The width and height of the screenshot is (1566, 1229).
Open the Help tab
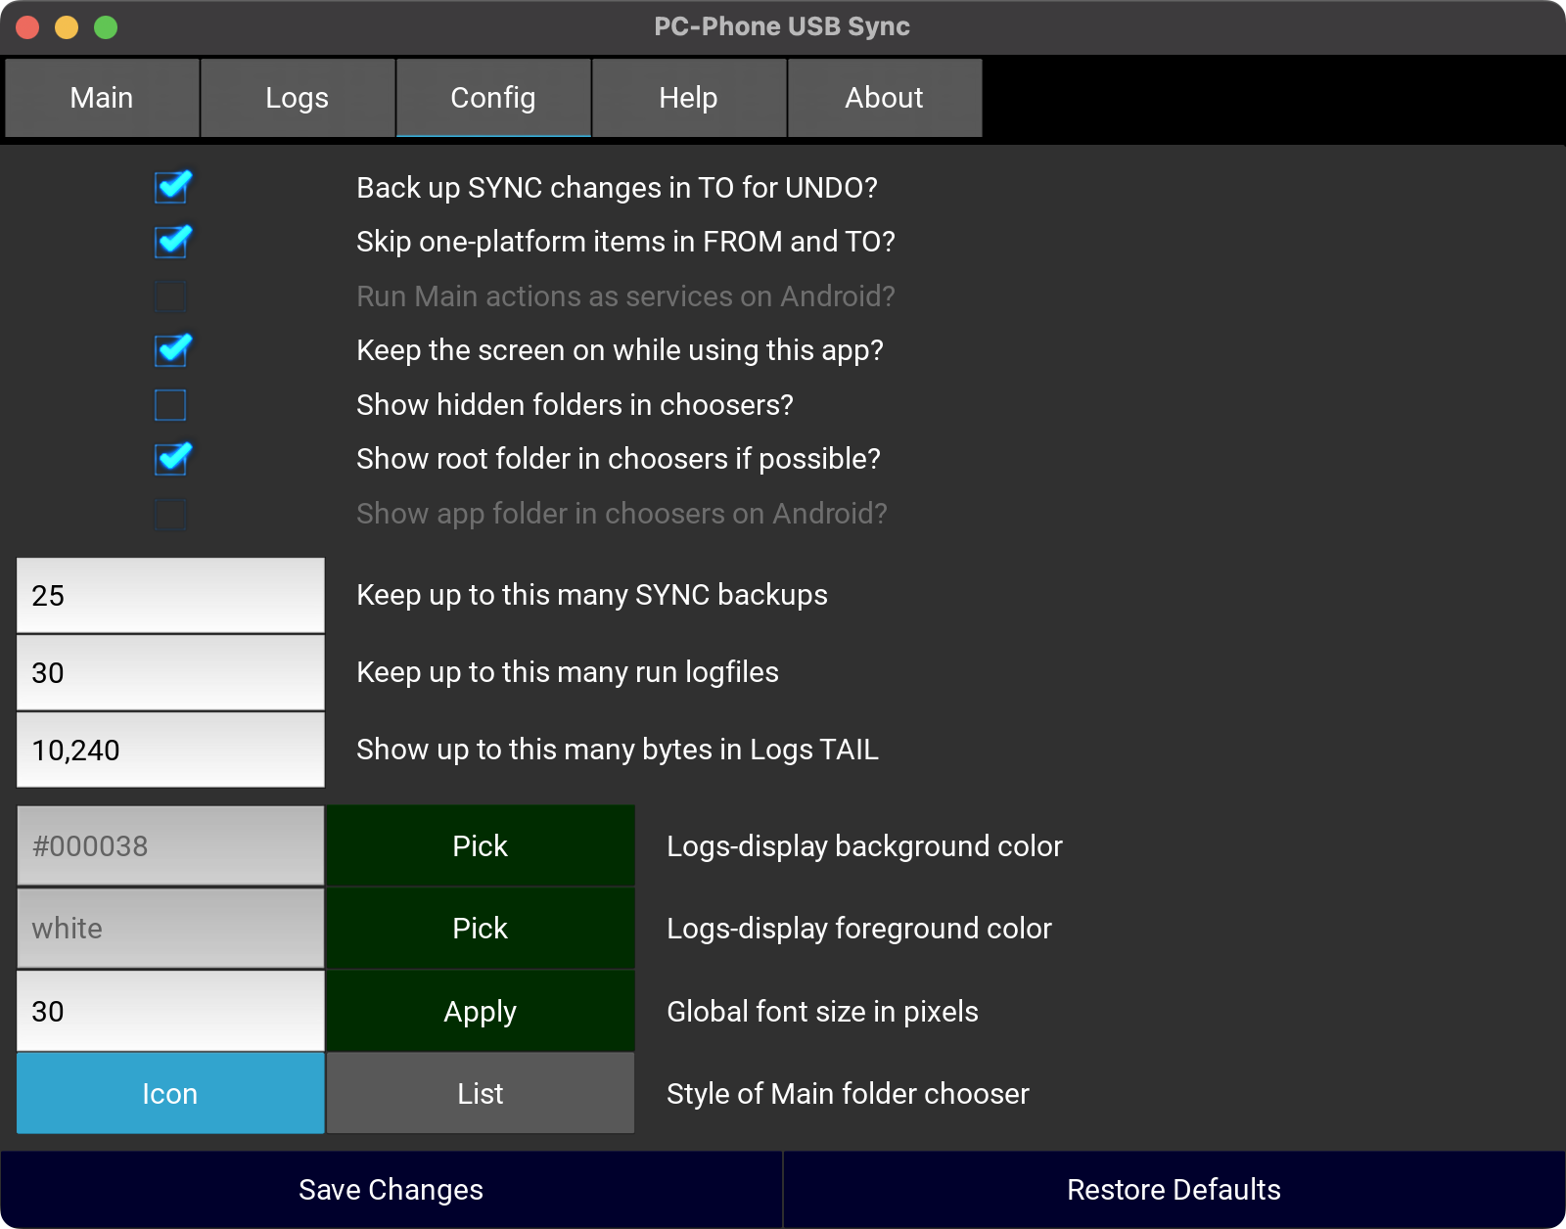tap(689, 98)
